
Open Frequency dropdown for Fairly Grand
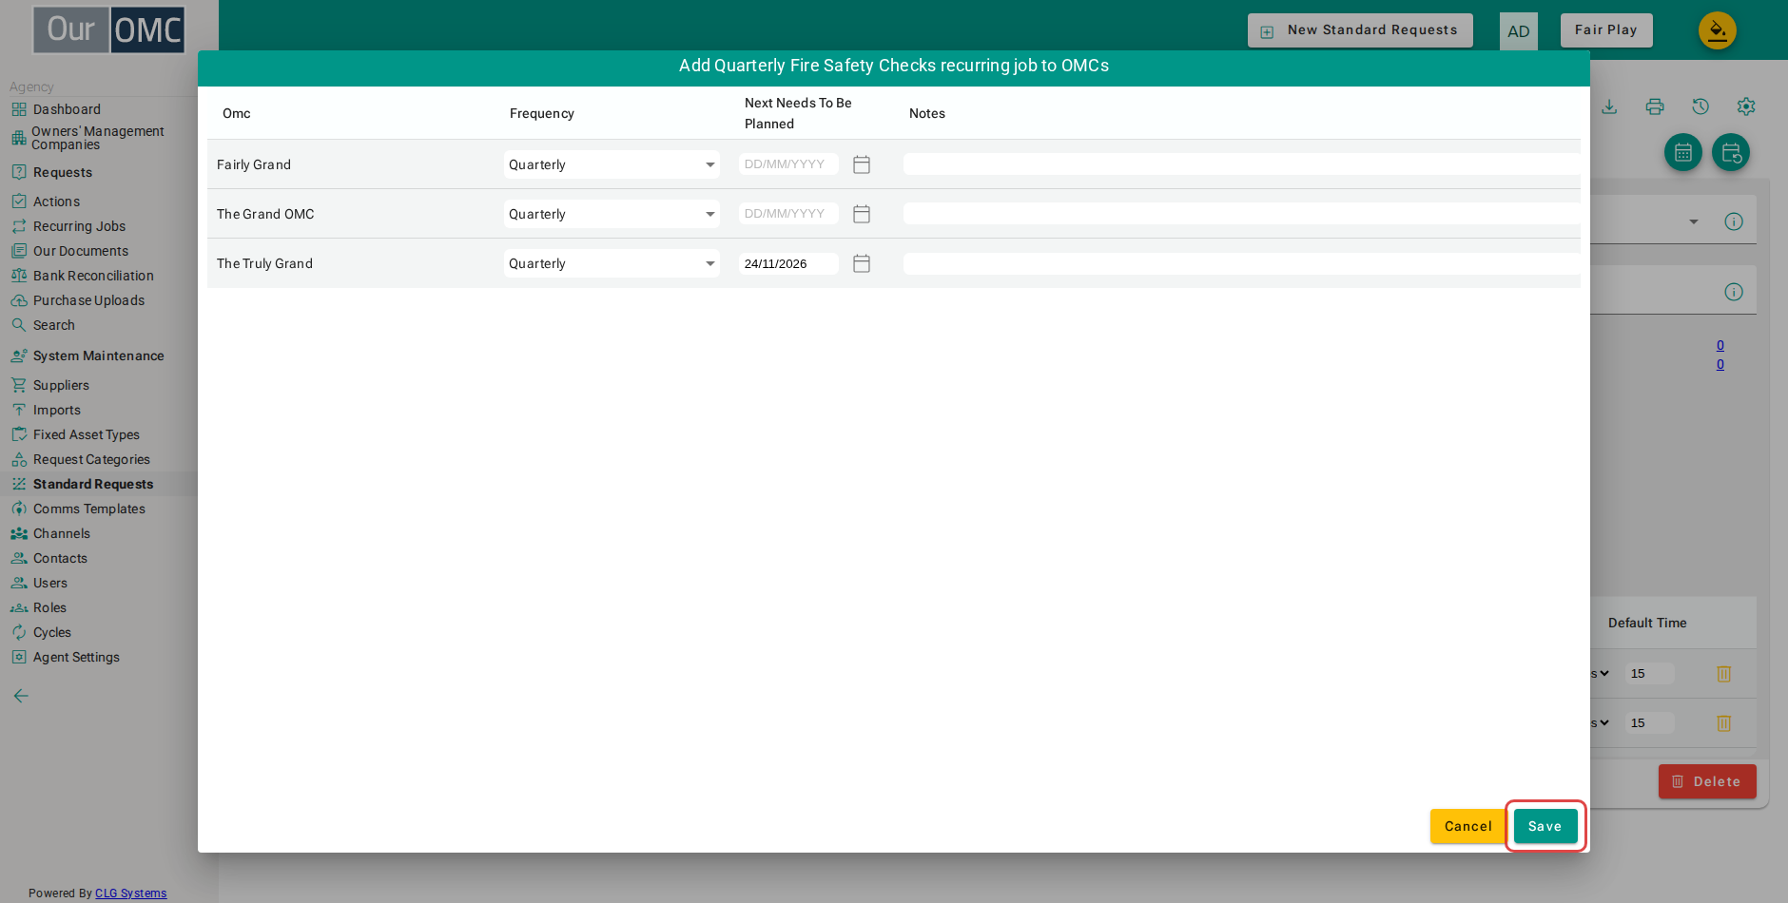(x=612, y=164)
